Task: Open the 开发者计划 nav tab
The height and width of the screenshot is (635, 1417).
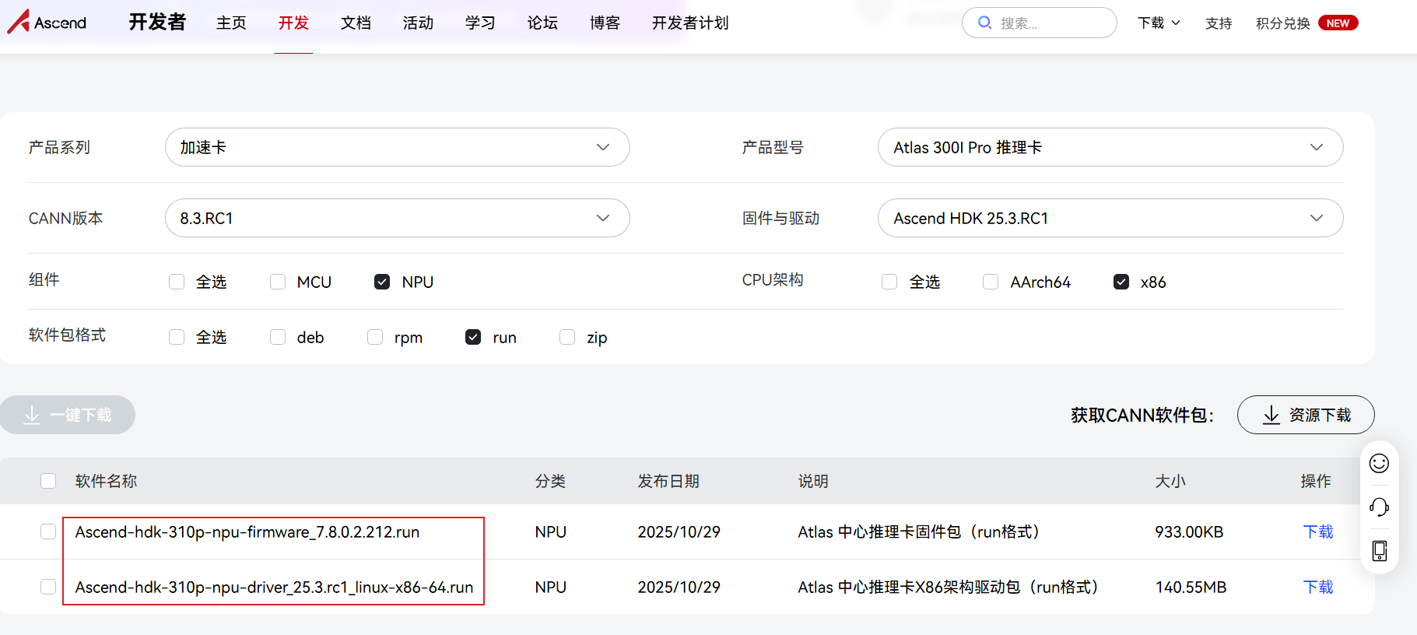Action: point(690,23)
